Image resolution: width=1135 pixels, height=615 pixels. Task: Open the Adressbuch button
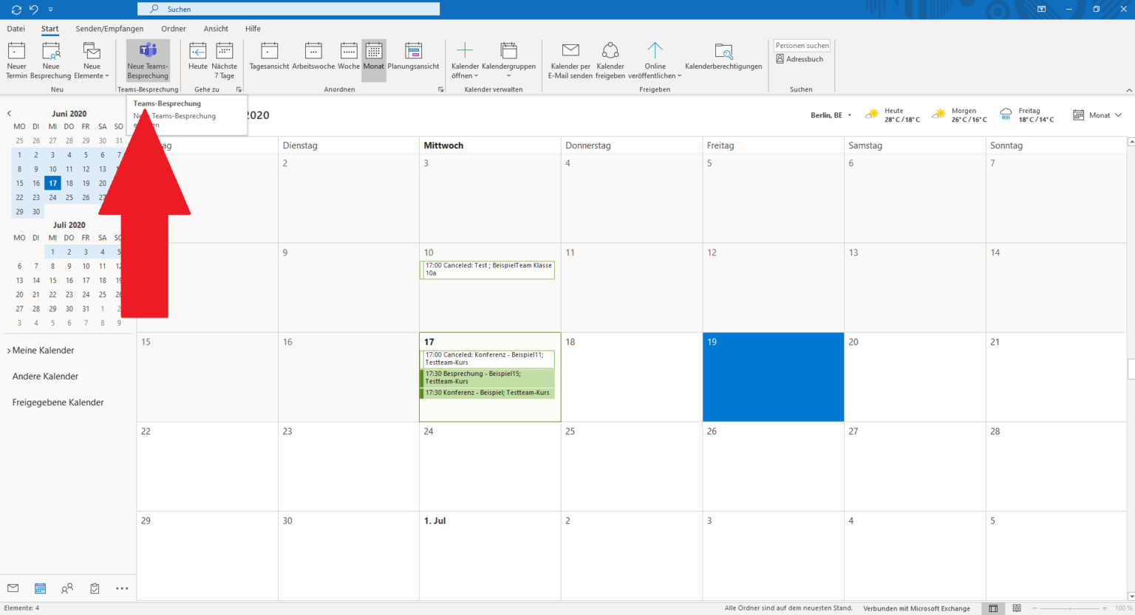(800, 59)
